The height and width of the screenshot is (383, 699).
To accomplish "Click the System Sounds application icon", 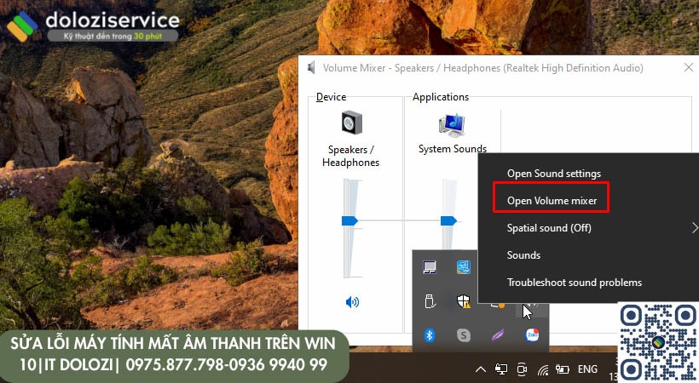I will [451, 124].
